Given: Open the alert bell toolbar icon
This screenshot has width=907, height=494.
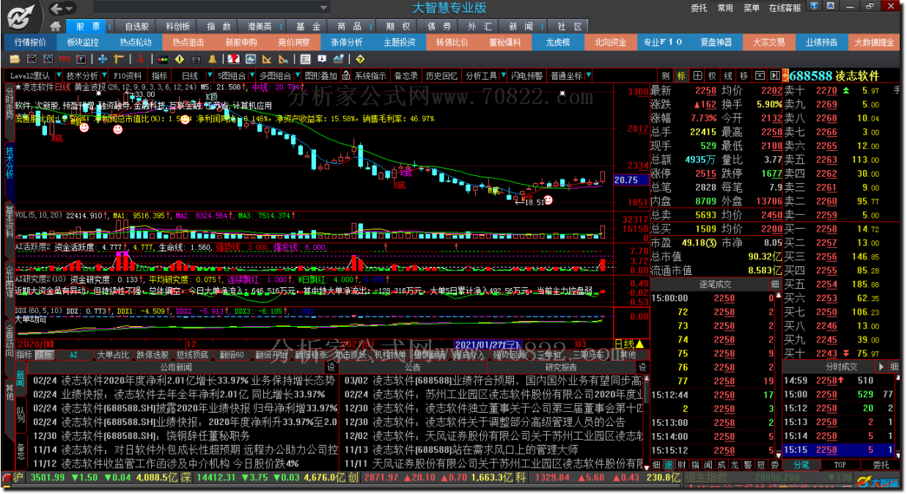Looking at the screenshot, I should [212, 58].
